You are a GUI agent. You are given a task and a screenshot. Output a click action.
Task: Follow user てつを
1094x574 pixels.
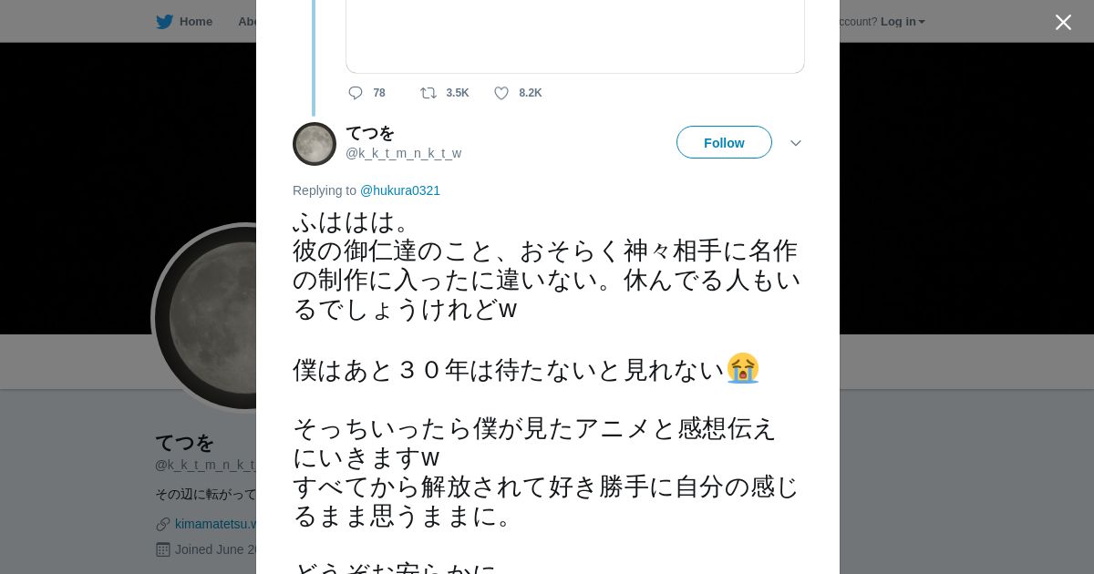724,142
